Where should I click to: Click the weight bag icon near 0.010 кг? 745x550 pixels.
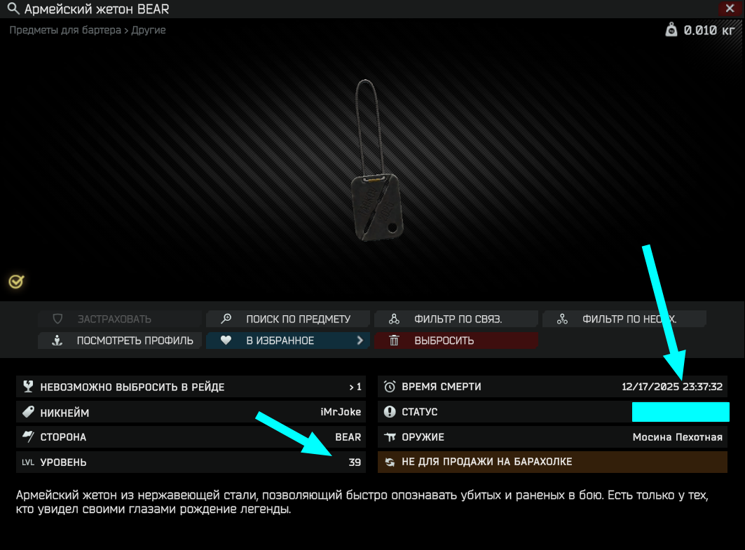point(671,29)
